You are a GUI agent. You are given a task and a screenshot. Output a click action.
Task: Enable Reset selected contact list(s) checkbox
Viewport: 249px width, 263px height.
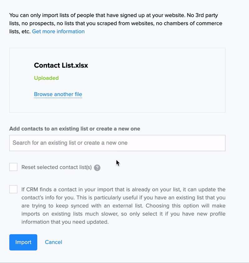13,167
